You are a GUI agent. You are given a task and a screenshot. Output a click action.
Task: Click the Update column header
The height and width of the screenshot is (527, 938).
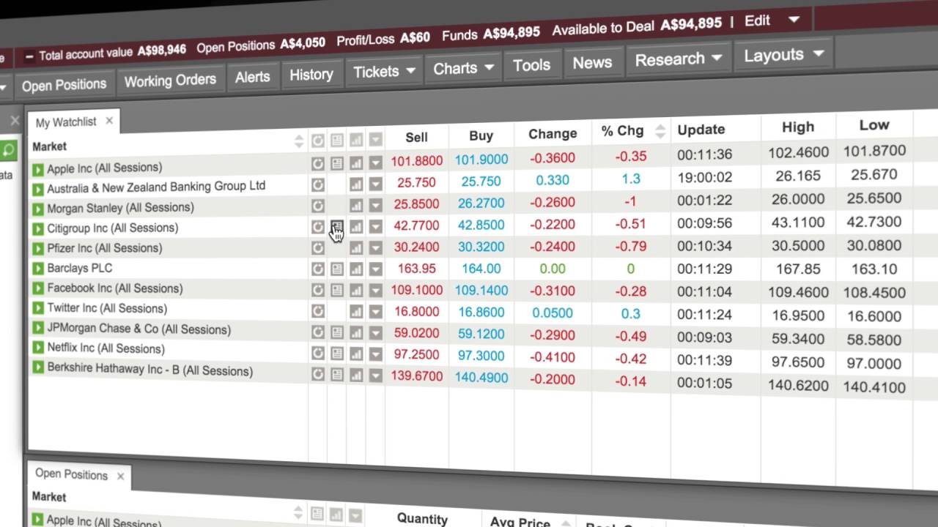click(701, 130)
